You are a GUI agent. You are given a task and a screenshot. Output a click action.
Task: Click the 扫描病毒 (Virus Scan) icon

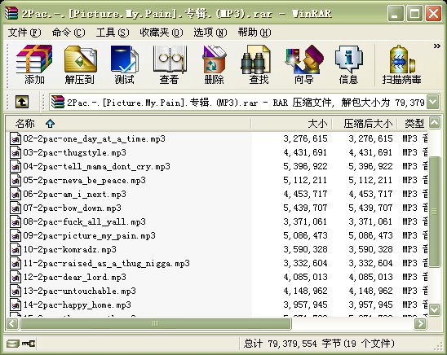tap(401, 65)
